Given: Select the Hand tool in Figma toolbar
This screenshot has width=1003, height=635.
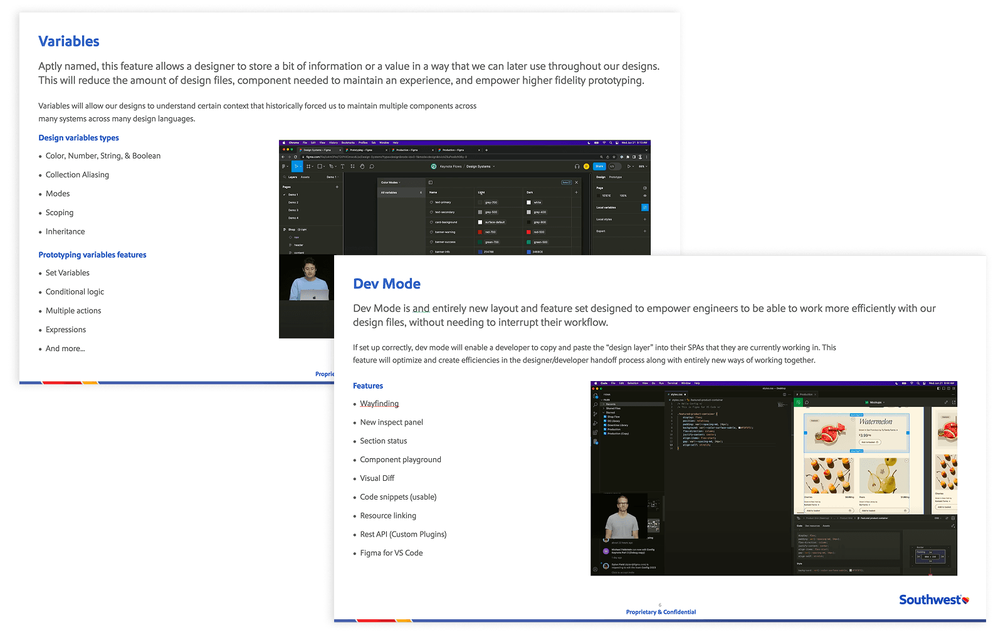Looking at the screenshot, I should point(362,166).
